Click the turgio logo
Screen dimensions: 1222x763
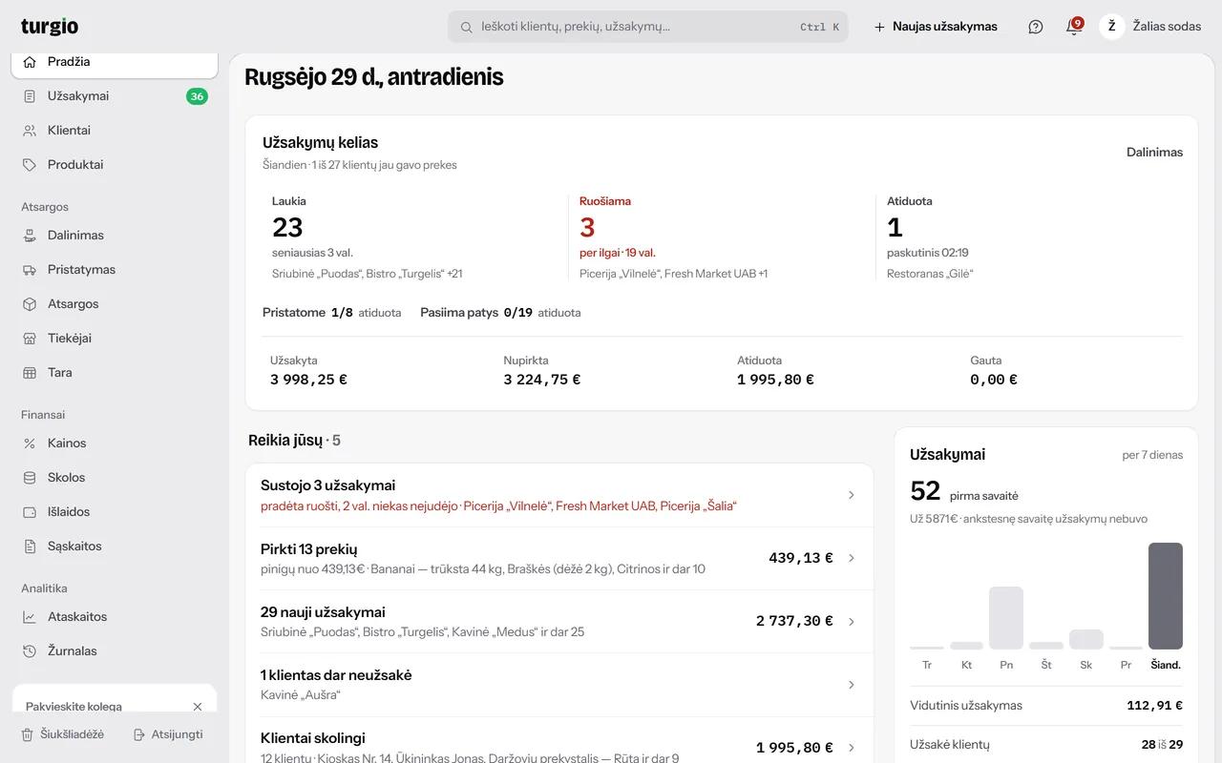(50, 27)
